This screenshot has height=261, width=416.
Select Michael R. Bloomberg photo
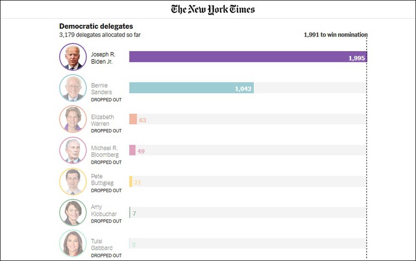pyautogui.click(x=73, y=150)
